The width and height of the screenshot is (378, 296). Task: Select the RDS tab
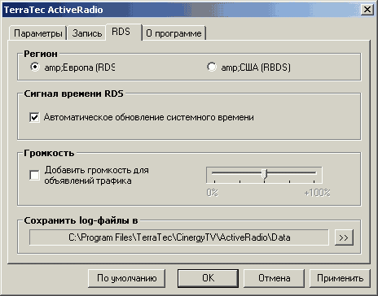(124, 32)
